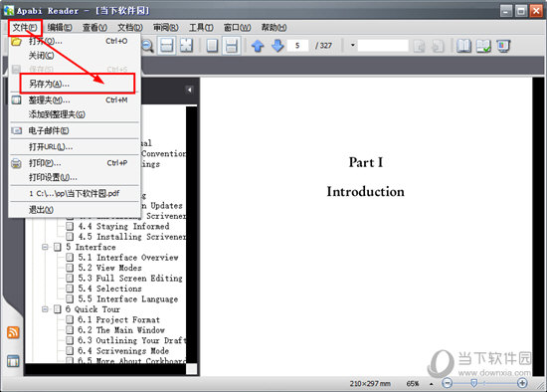Go to previous page up arrow
The width and height of the screenshot is (547, 392).
[258, 46]
